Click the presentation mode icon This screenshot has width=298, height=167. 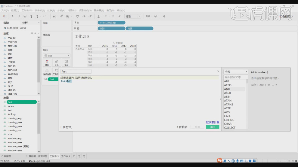point(155,16)
